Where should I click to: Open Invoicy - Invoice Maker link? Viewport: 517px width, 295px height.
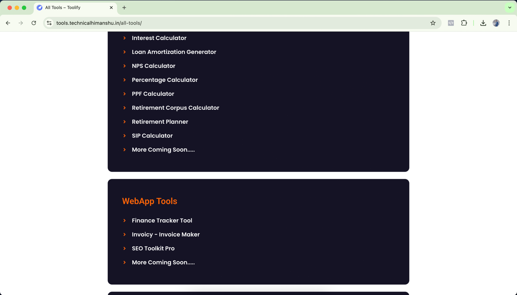(x=165, y=234)
